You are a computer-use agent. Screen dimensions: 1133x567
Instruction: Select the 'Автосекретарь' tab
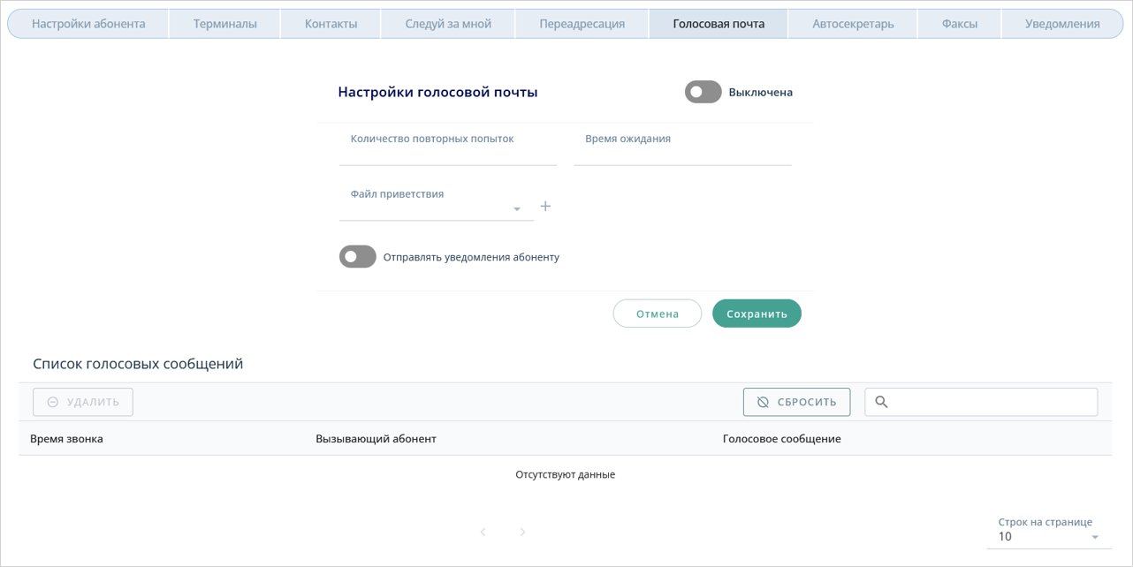[853, 24]
